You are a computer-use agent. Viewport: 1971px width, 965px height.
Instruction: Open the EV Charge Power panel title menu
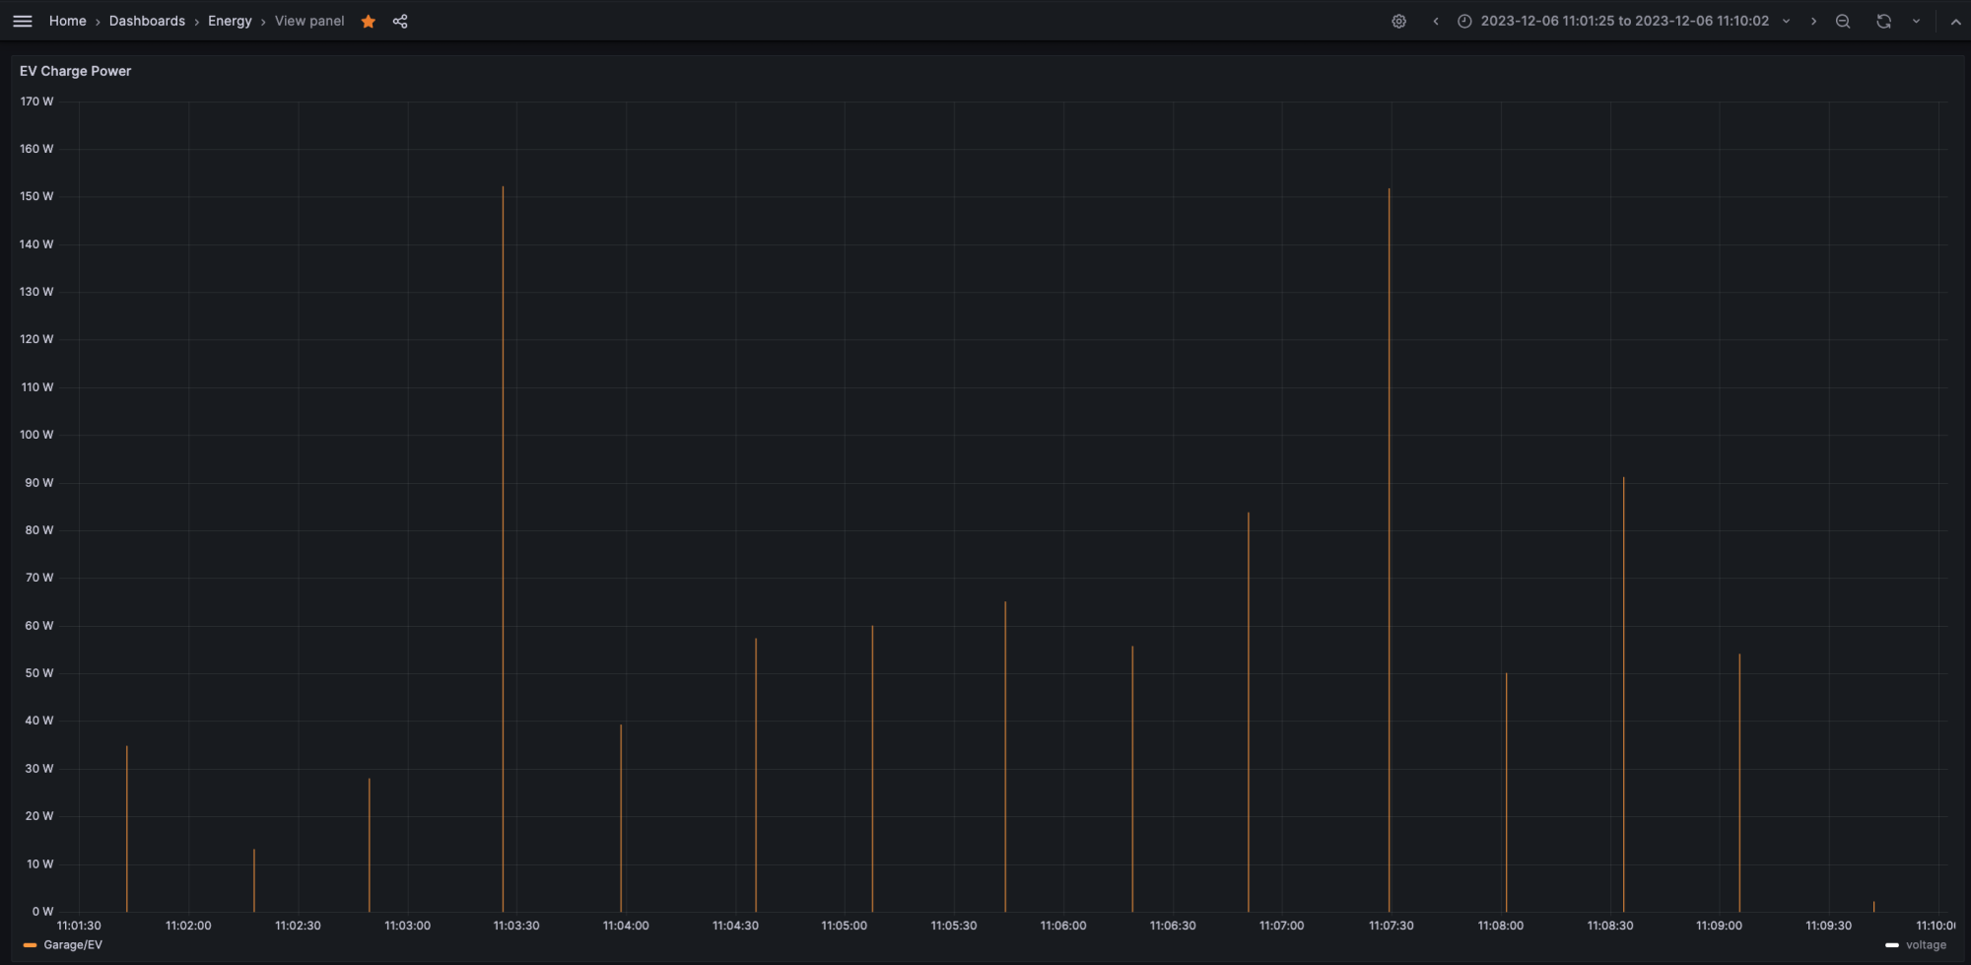tap(75, 71)
